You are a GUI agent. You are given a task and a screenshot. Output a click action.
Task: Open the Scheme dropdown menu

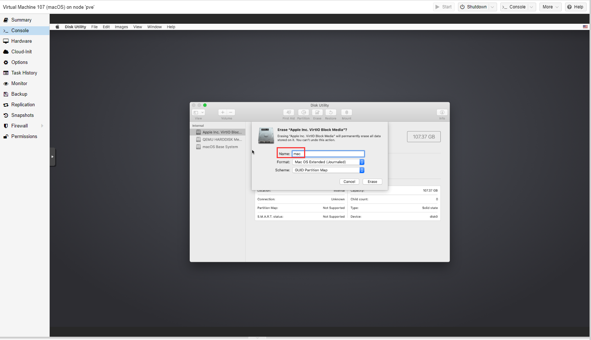pyautogui.click(x=328, y=170)
